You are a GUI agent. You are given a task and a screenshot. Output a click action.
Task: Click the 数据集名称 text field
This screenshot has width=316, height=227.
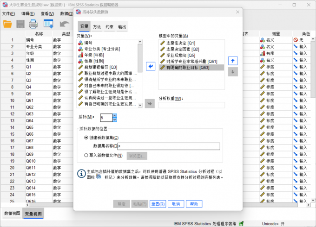tap(170, 146)
